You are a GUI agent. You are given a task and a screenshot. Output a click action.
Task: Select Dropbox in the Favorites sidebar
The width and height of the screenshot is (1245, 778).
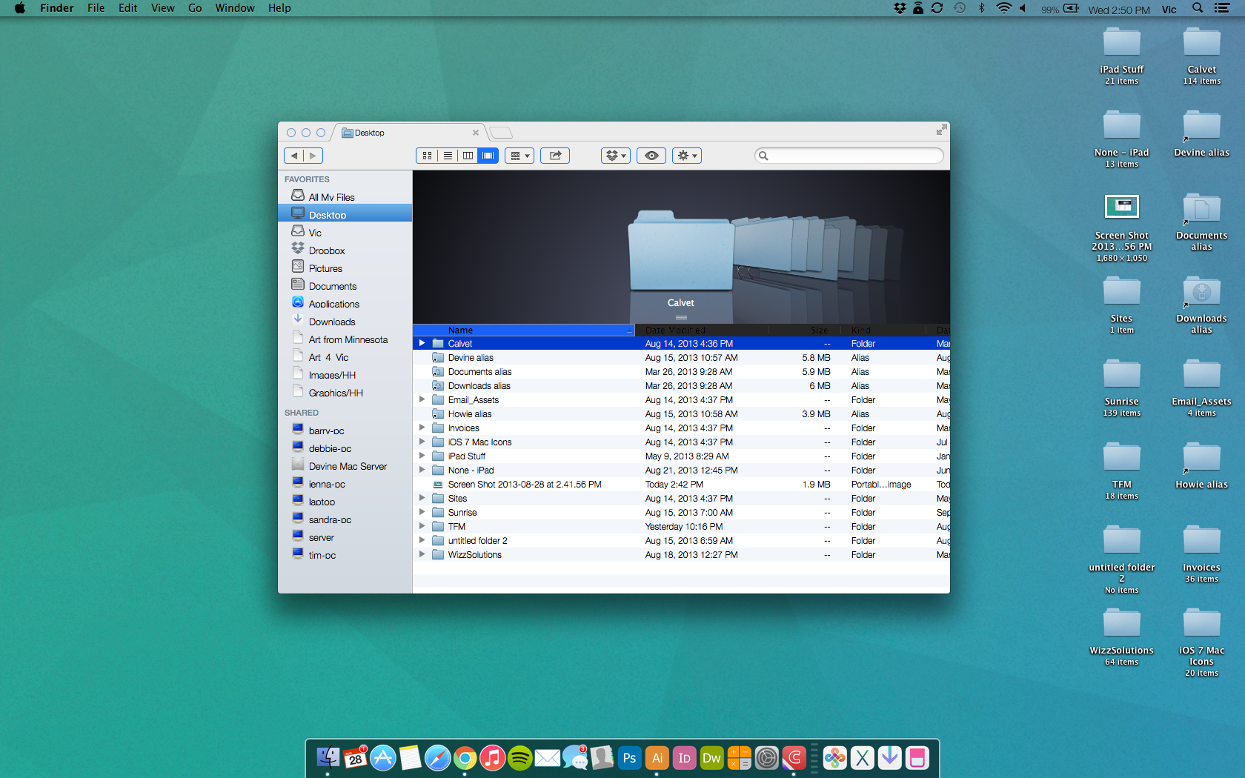pyautogui.click(x=327, y=250)
